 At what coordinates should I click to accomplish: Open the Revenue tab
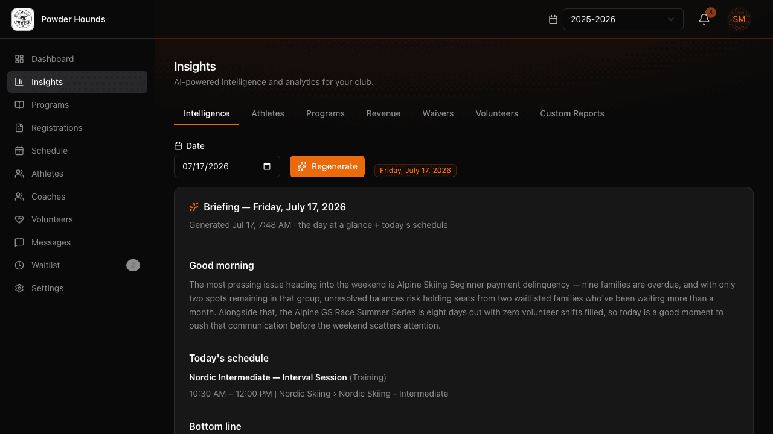(383, 113)
